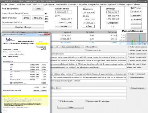
Task: Click the TTC amount field 3 000 000,00 €
Action: pos(63,23)
